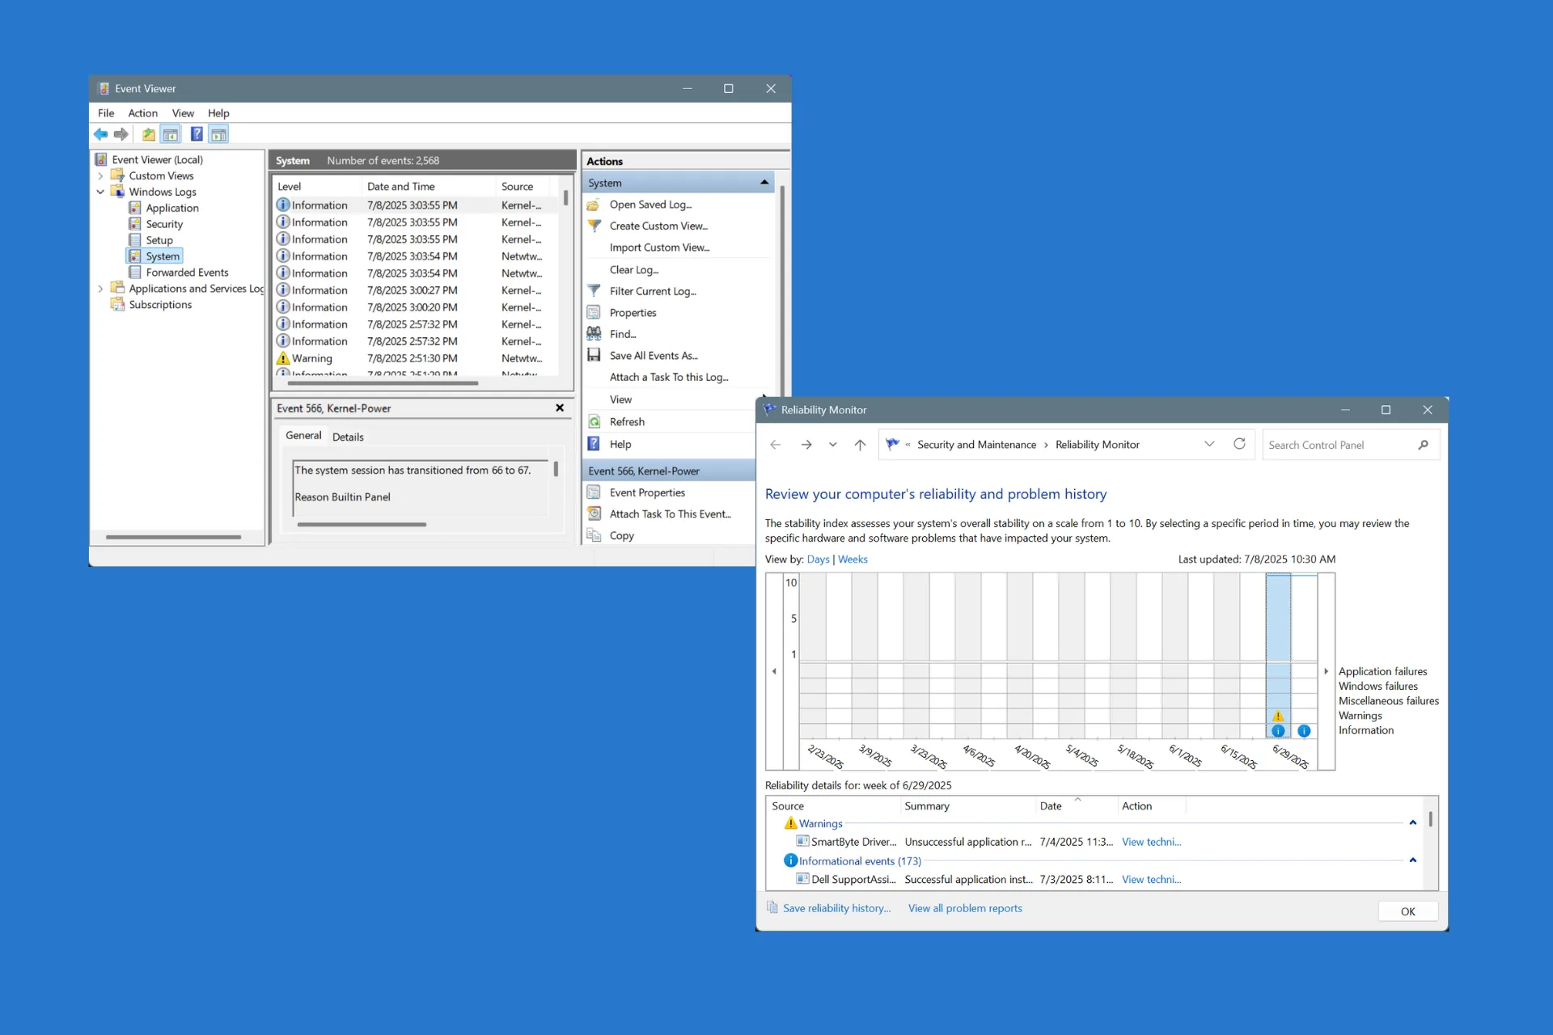Screen dimensions: 1553x1035
Task: Switch to the Details tab
Action: tap(348, 437)
